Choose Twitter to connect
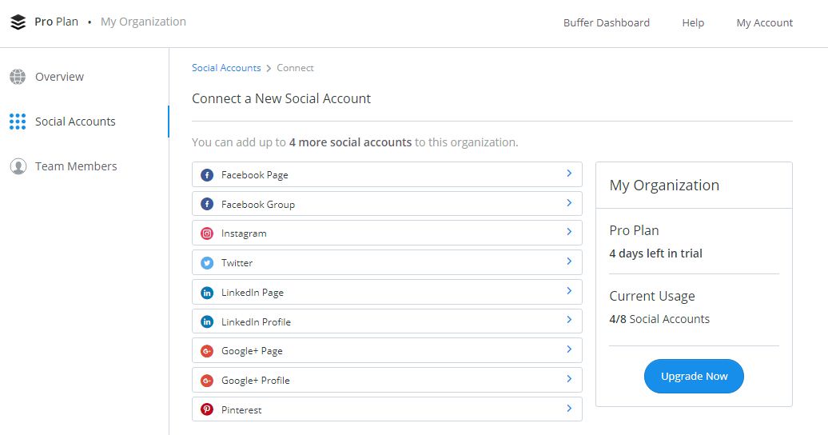828x435 pixels. click(387, 262)
